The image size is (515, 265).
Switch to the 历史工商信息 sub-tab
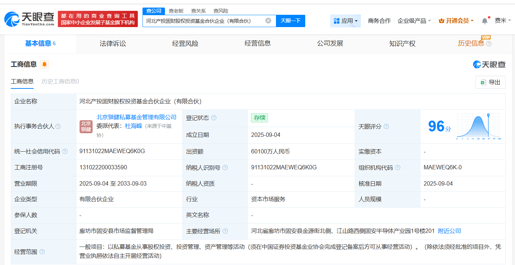(x=60, y=82)
